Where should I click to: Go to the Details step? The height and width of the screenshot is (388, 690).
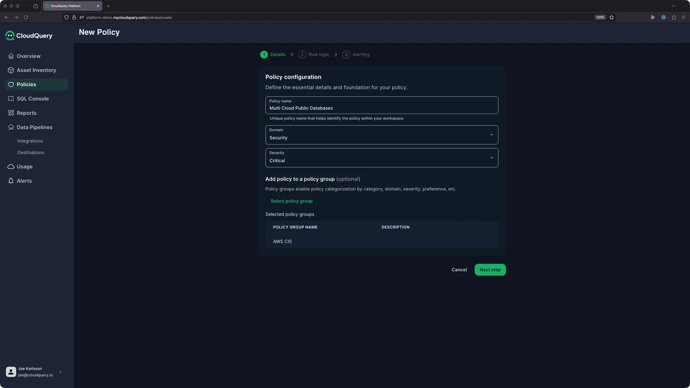pyautogui.click(x=273, y=55)
